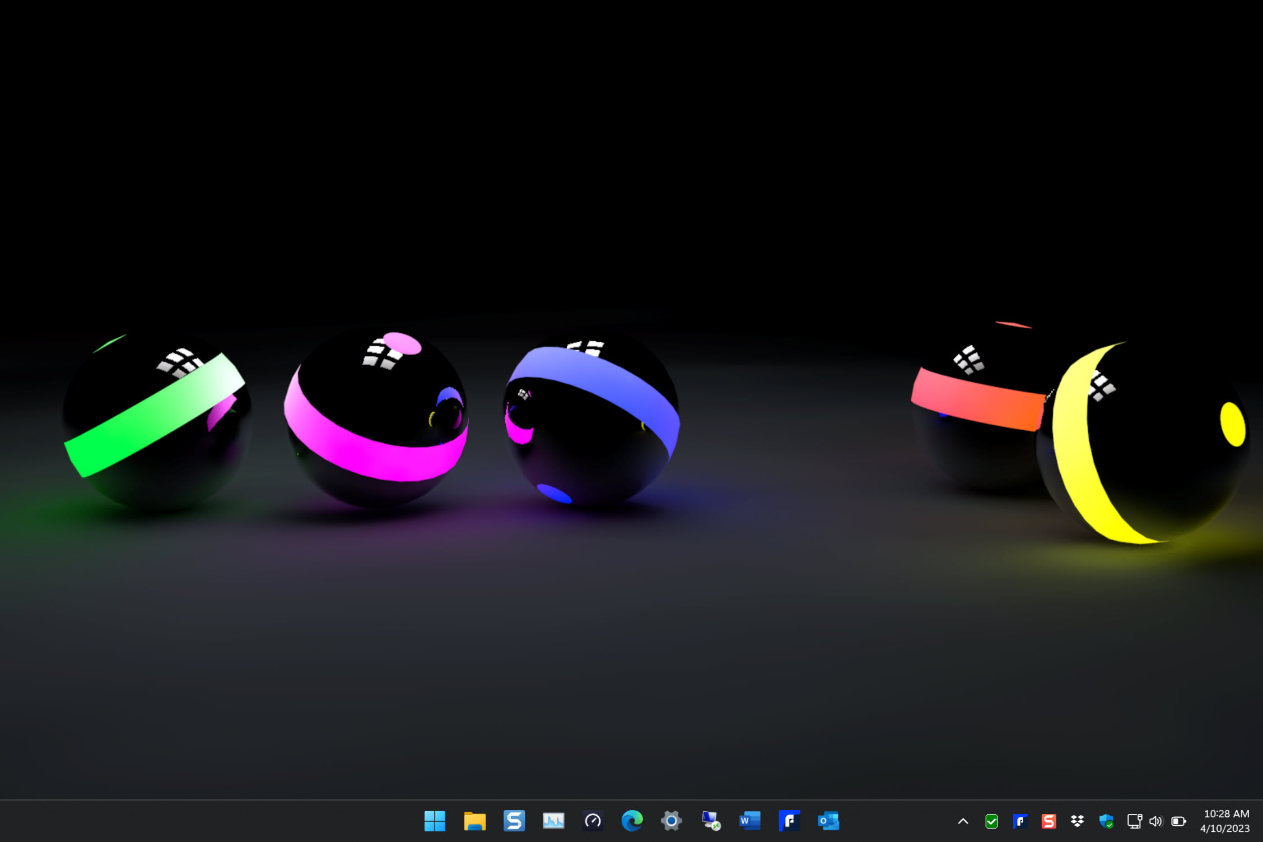Expand hidden system tray icons chevron

[963, 822]
